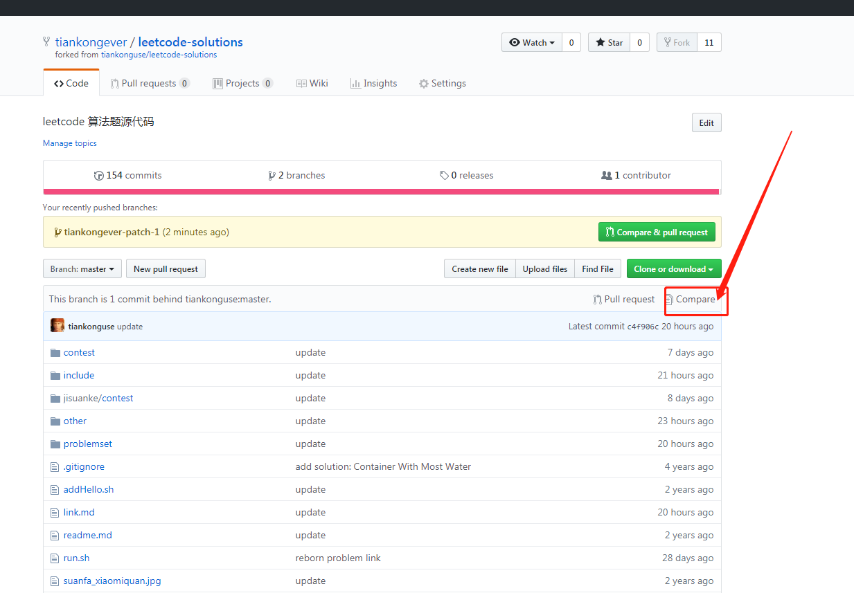Open the suanfa_xiaomiquan.jpg file
This screenshot has height=593, width=854.
[112, 581]
